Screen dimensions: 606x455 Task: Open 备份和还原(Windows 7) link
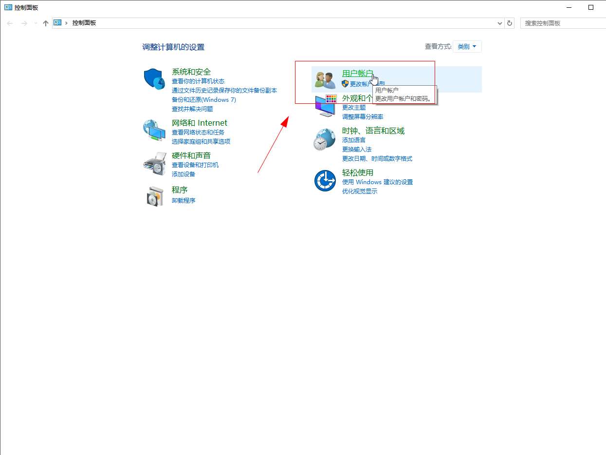(204, 100)
